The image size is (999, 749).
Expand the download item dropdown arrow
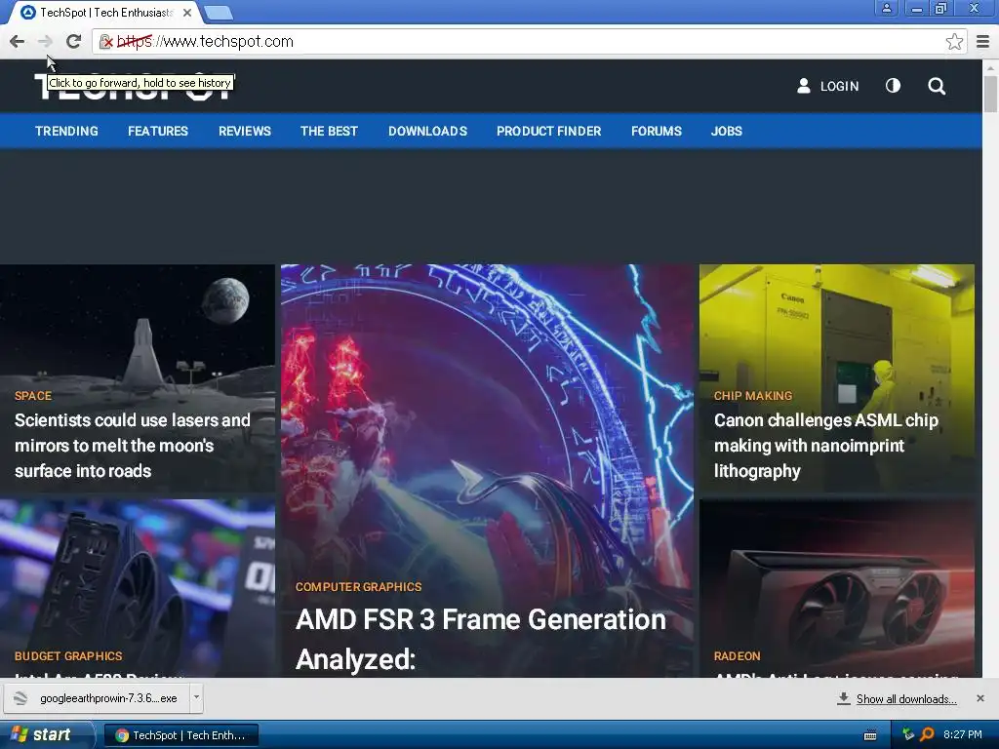click(x=196, y=698)
